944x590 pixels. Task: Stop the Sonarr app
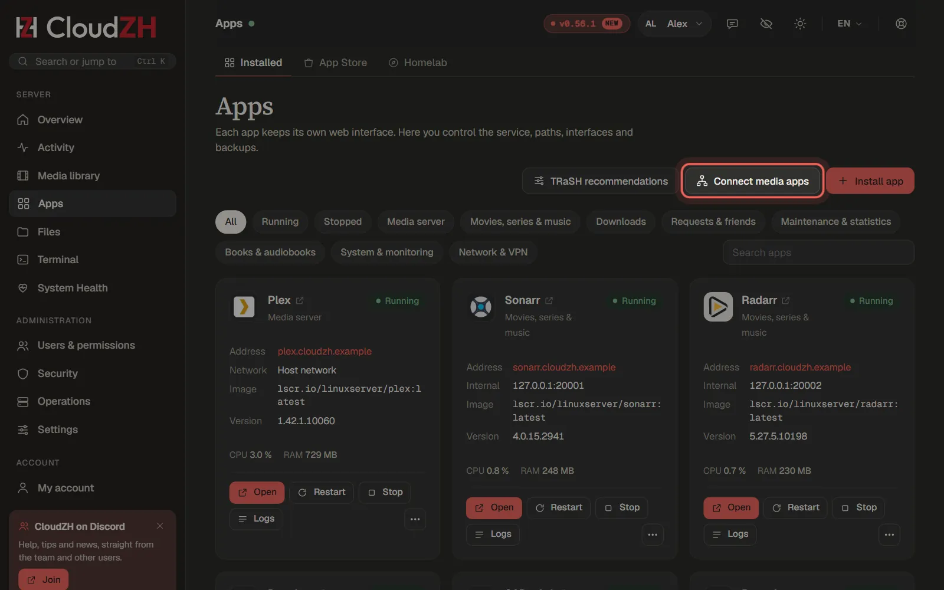click(x=622, y=507)
